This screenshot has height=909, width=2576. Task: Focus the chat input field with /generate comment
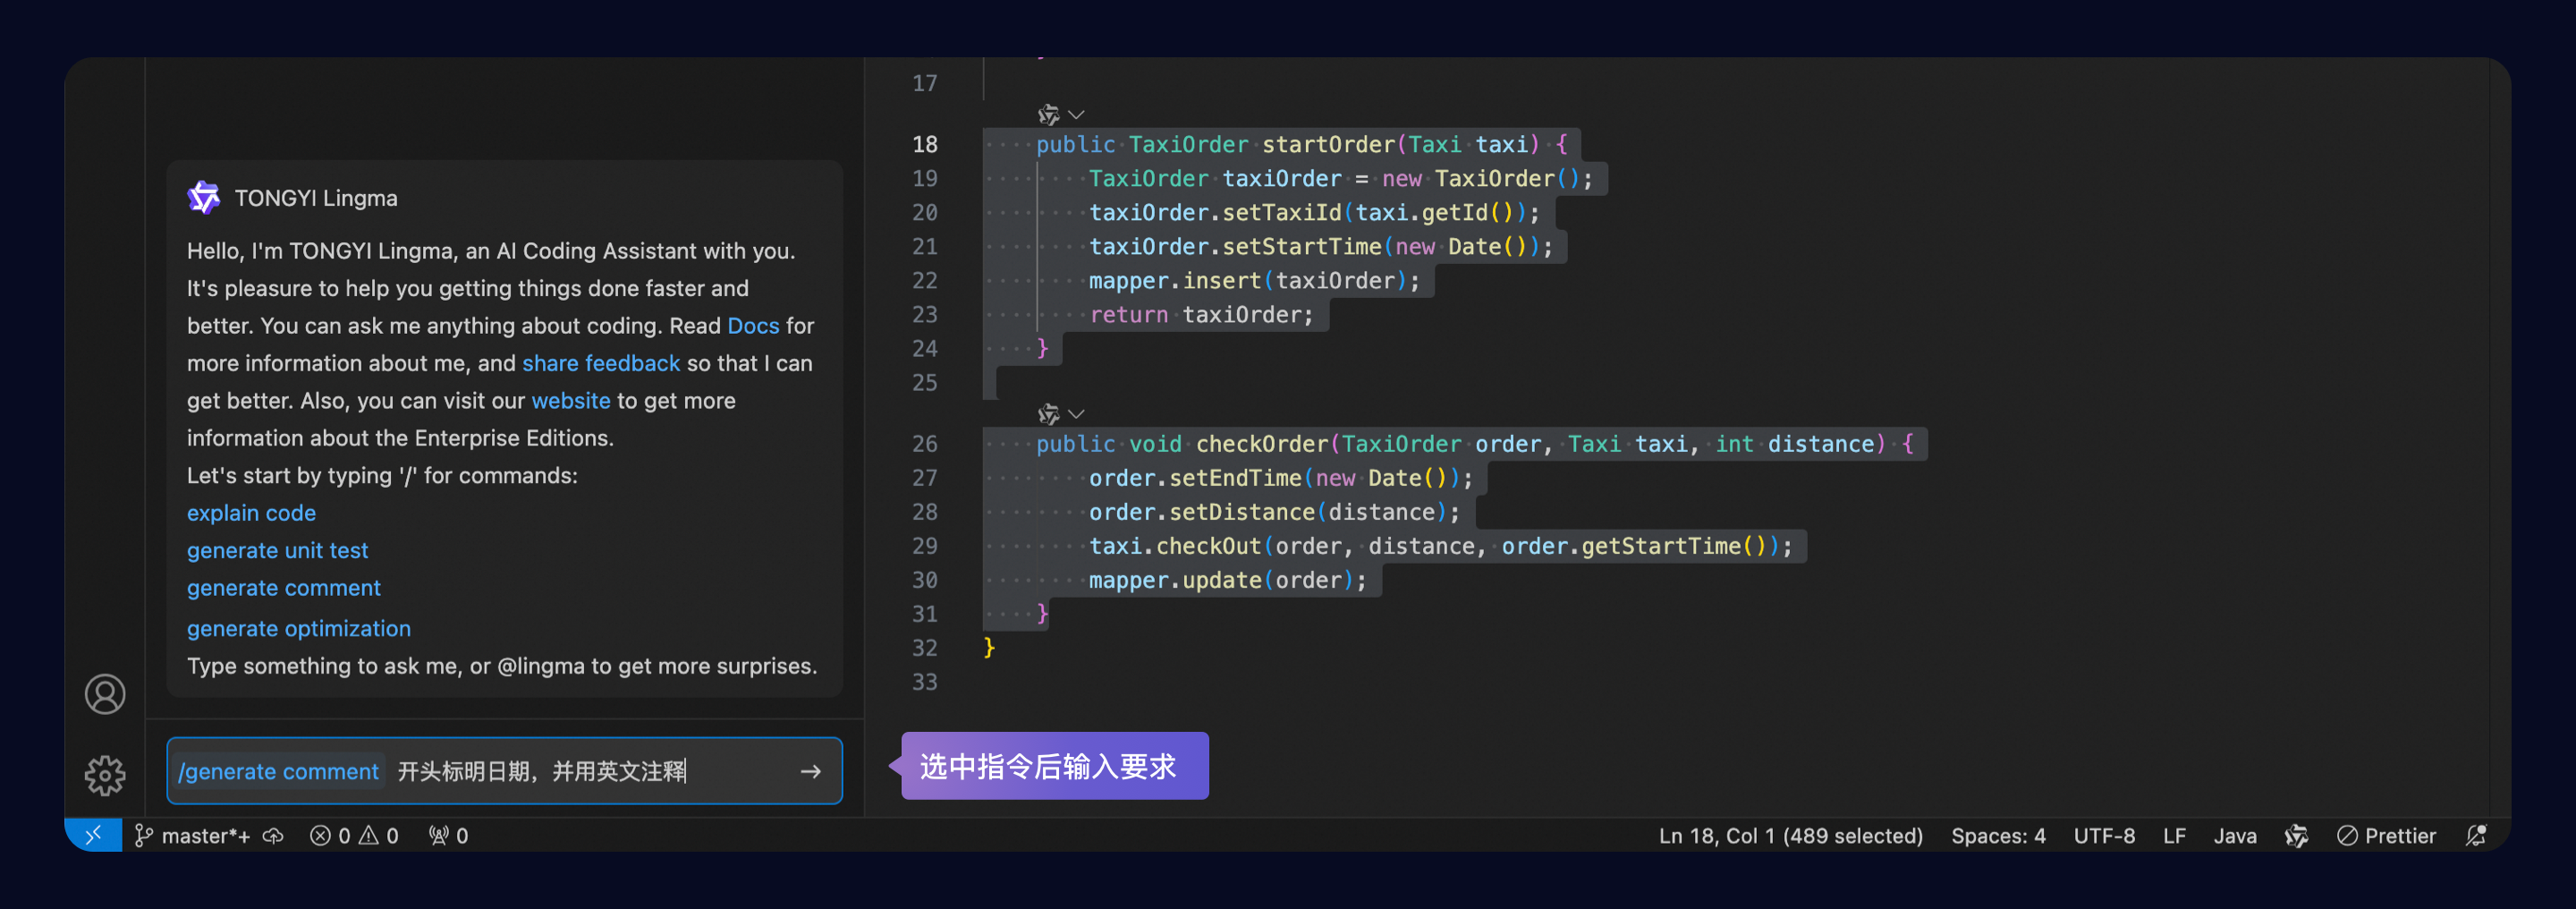click(x=504, y=771)
